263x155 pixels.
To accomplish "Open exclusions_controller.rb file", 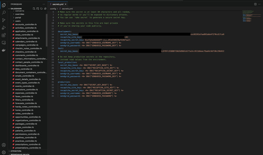I will [x=26, y=90].
